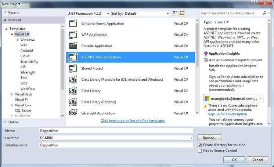Select the Shared Project template icon
The width and height of the screenshot is (274, 167).
(73, 68)
